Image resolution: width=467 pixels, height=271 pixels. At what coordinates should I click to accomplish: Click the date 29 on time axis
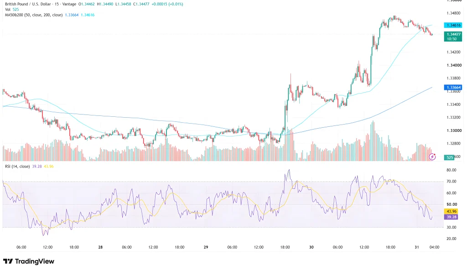(206, 247)
